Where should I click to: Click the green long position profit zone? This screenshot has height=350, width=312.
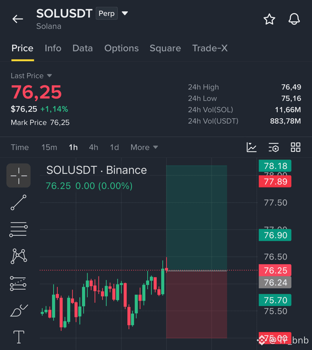pos(196,218)
